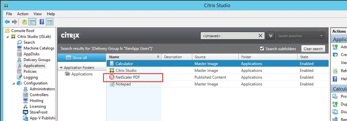Select the Calculator application row
347x121 pixels.
[217, 64]
